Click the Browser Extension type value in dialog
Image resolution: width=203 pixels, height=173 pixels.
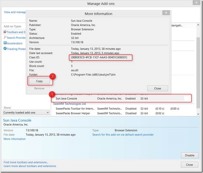tap(82, 29)
